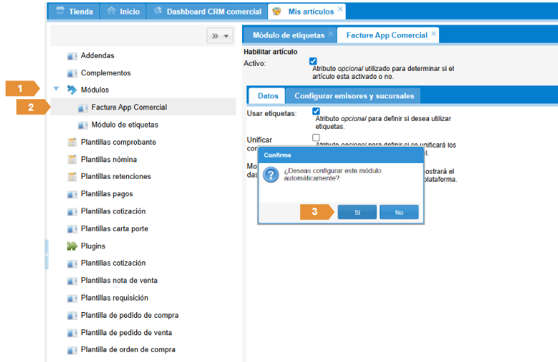This screenshot has width=558, height=362.
Task: Open Configurar emisores y sucursales tab
Action: pos(354,96)
